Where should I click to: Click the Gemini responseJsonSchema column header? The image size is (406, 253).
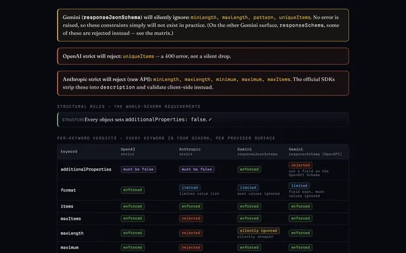(257, 152)
